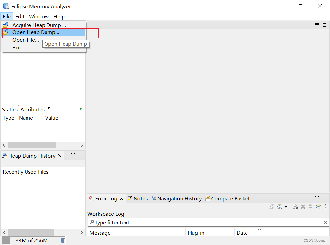
Task: Click the Type column header
Action: [9, 118]
